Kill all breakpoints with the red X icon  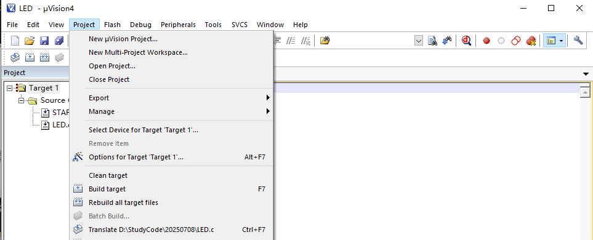point(531,41)
